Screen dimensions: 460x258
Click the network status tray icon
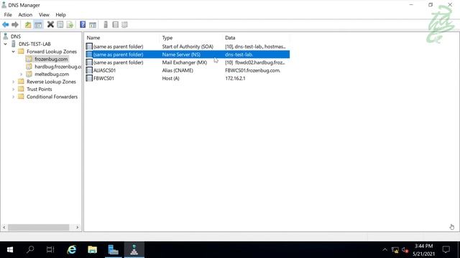point(395,250)
